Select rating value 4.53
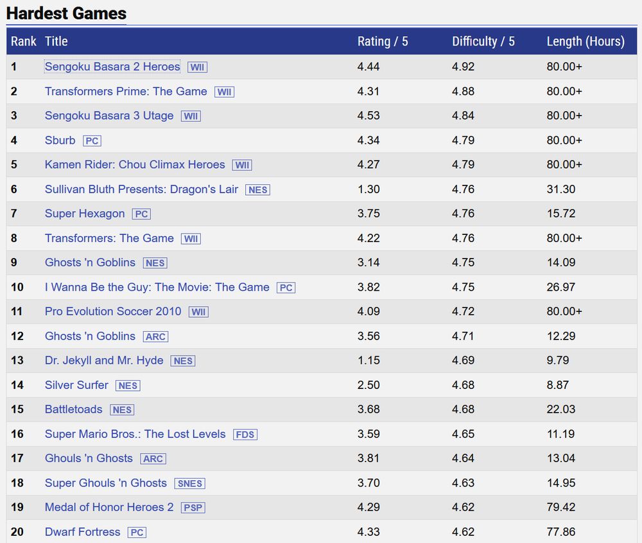 pos(369,116)
